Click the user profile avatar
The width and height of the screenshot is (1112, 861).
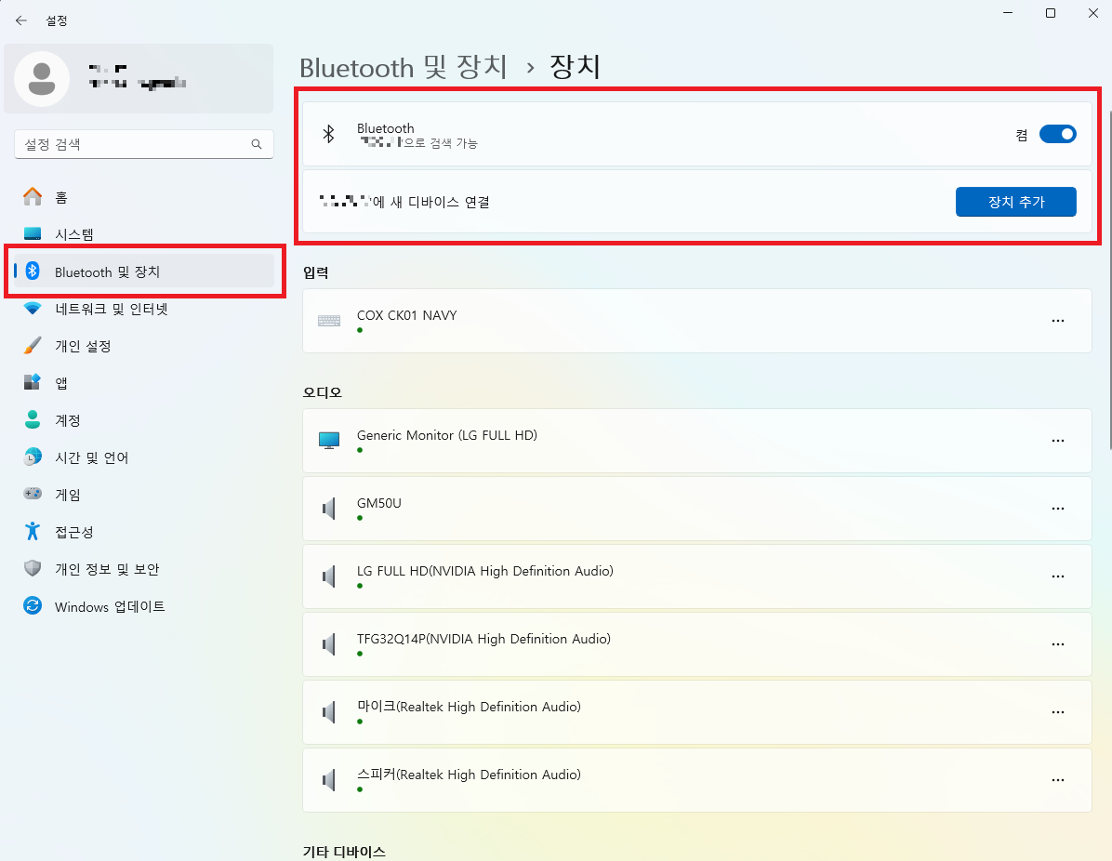point(42,79)
